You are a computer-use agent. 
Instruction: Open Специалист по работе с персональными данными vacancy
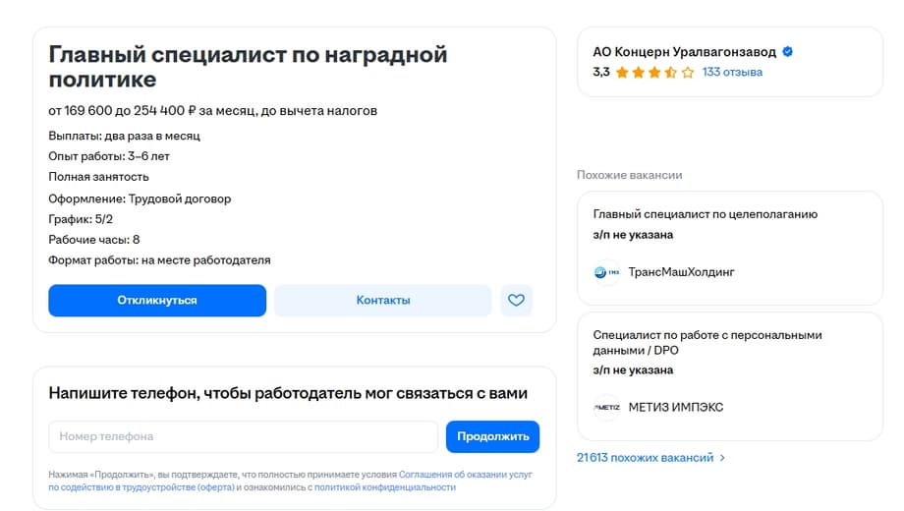(x=707, y=342)
